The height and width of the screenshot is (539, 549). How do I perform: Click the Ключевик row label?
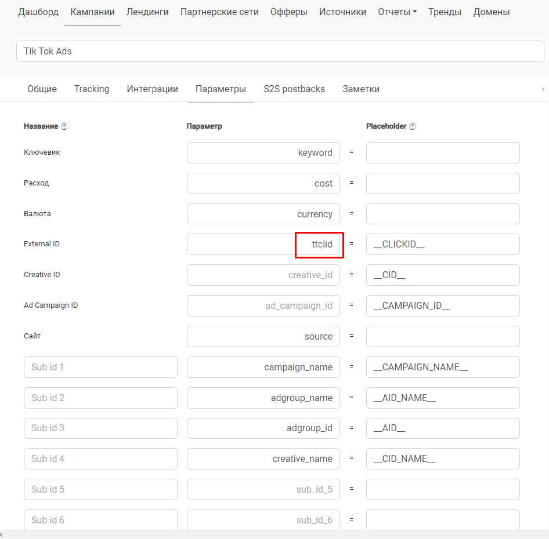pyautogui.click(x=42, y=152)
